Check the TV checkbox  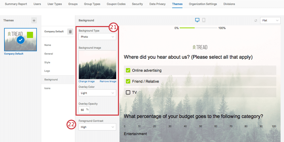[128, 92]
